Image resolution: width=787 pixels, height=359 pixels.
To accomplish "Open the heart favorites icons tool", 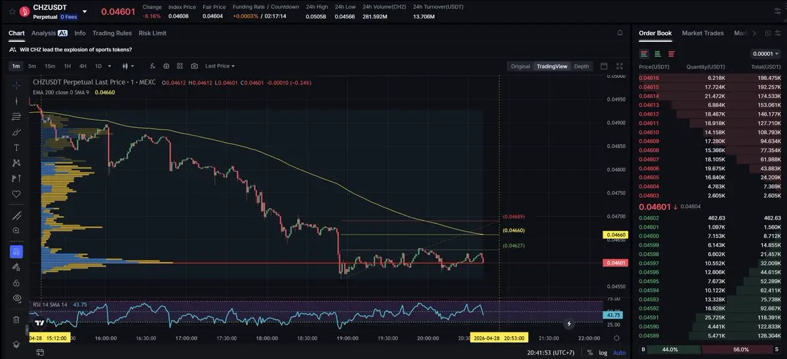I will (x=16, y=194).
